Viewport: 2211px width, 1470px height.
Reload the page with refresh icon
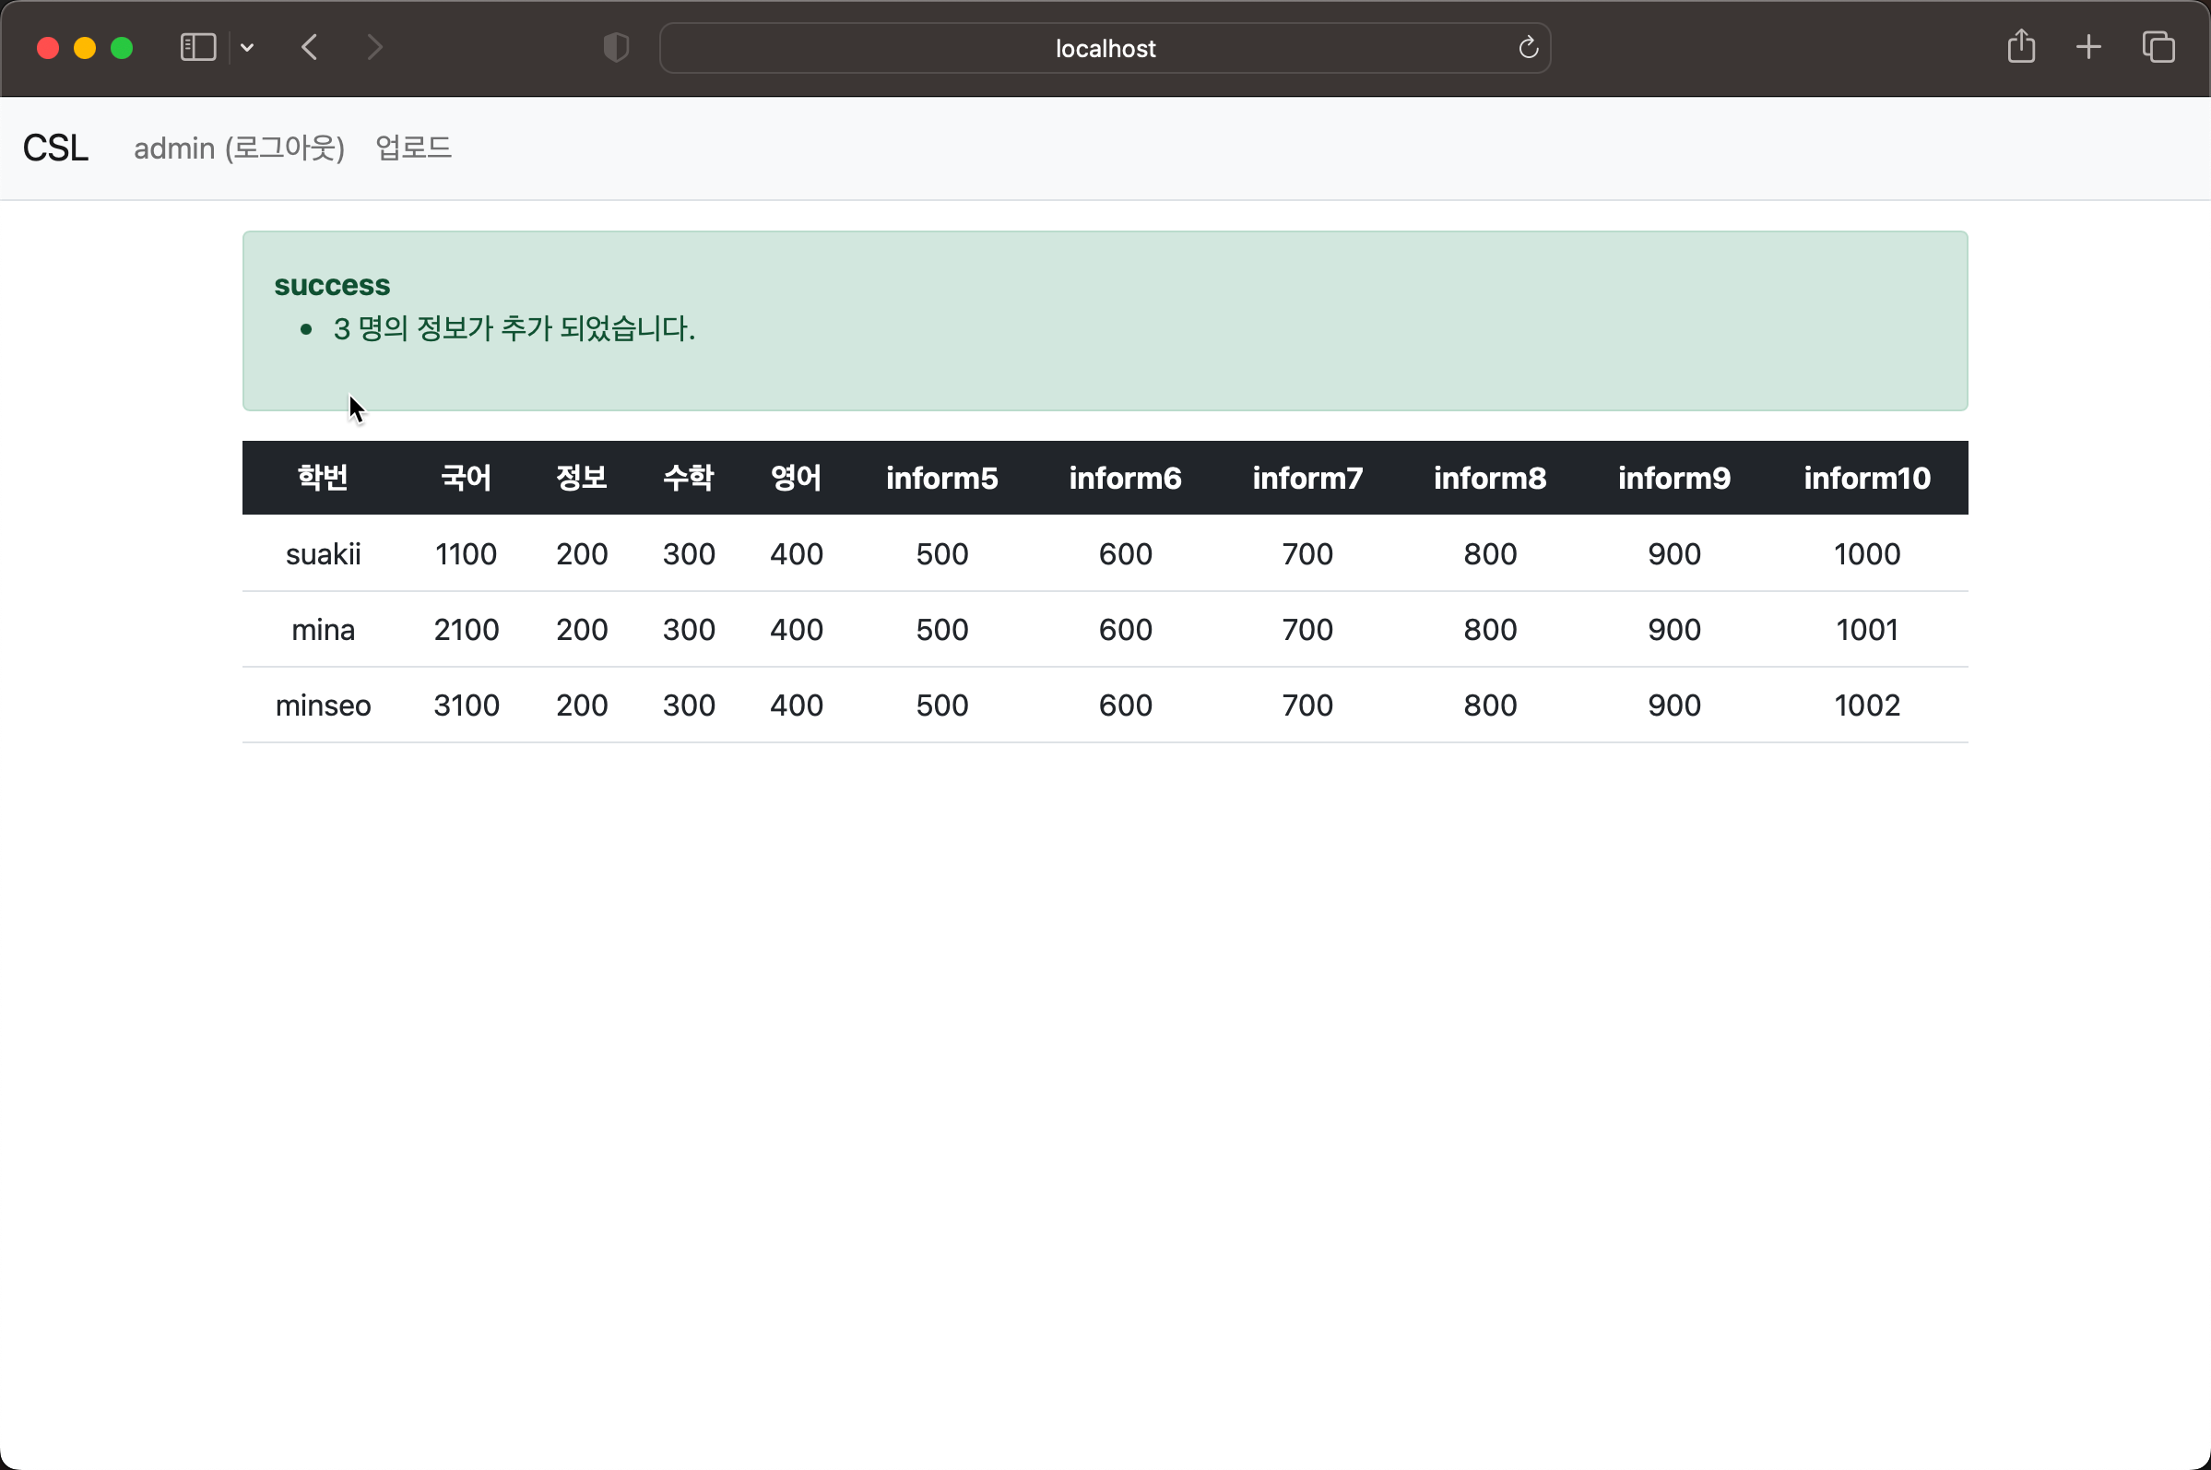click(1528, 48)
